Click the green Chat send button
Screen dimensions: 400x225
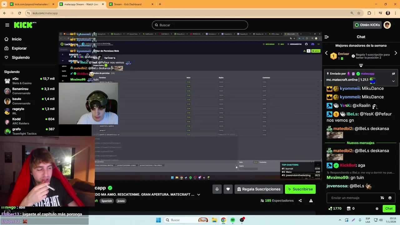(389, 208)
